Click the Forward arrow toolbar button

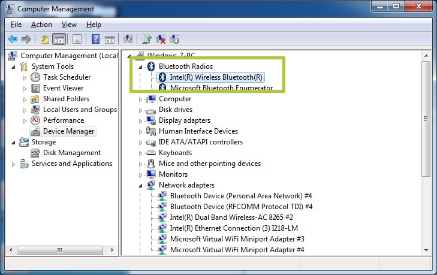click(x=26, y=40)
